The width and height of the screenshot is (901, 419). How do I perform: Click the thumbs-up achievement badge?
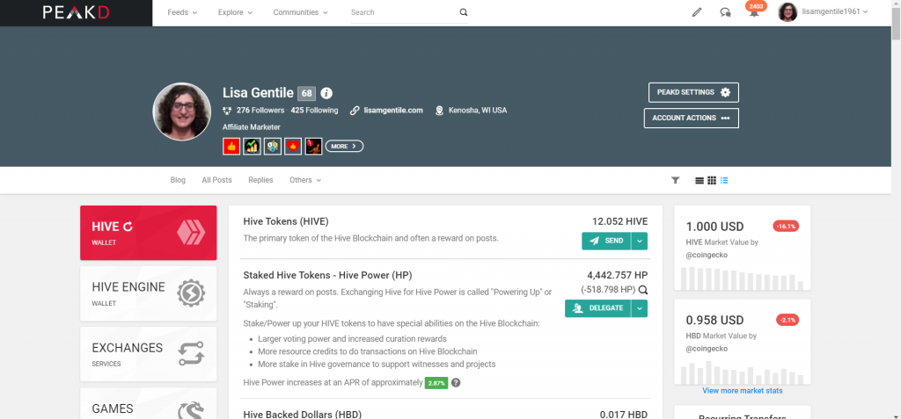[x=231, y=147]
